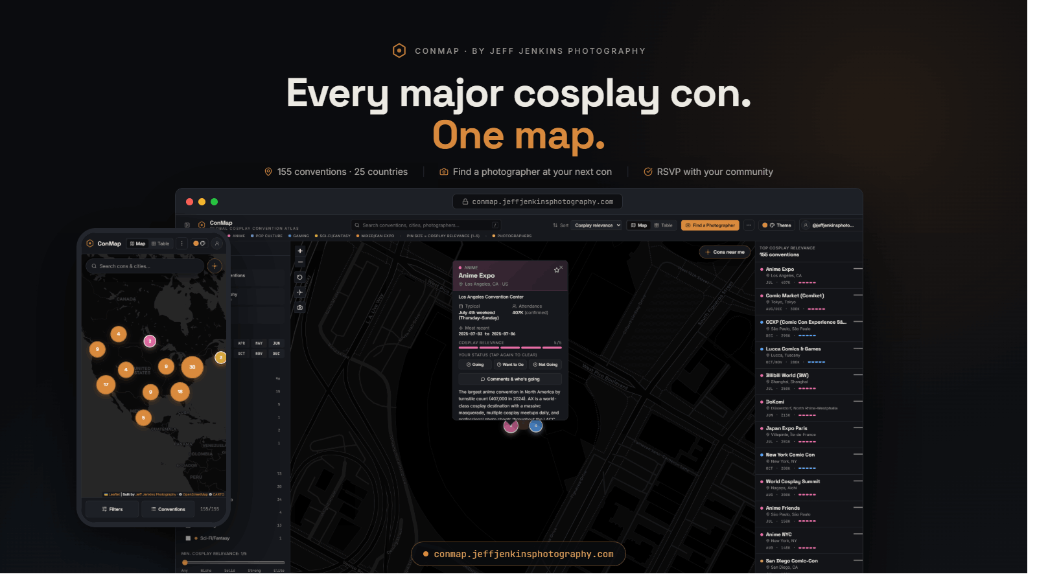Click the mobile locate-me crosshair button
This screenshot has width=1037, height=583.
pyautogui.click(x=215, y=266)
